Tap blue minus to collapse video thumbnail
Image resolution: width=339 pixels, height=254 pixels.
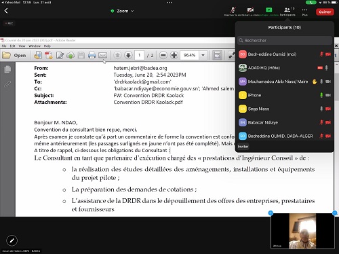coord(335,213)
